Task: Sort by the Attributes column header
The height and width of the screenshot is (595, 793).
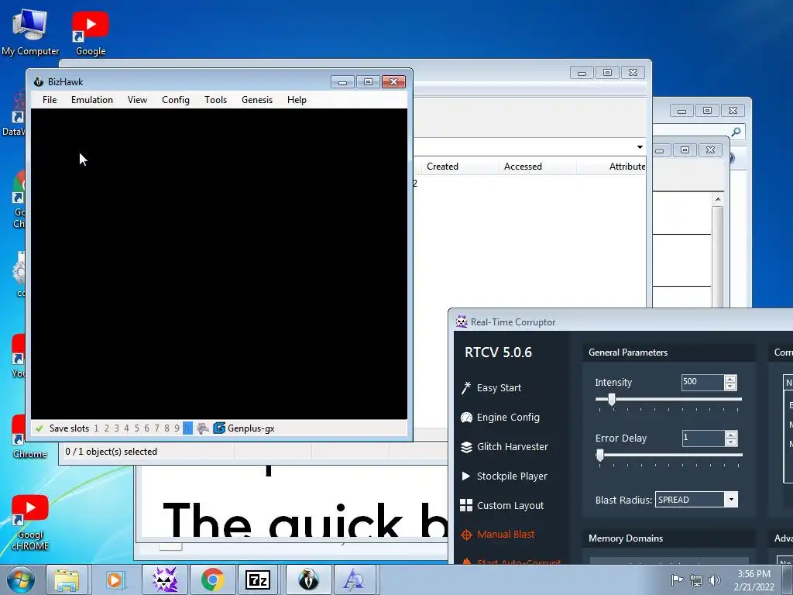Action: 611,167
